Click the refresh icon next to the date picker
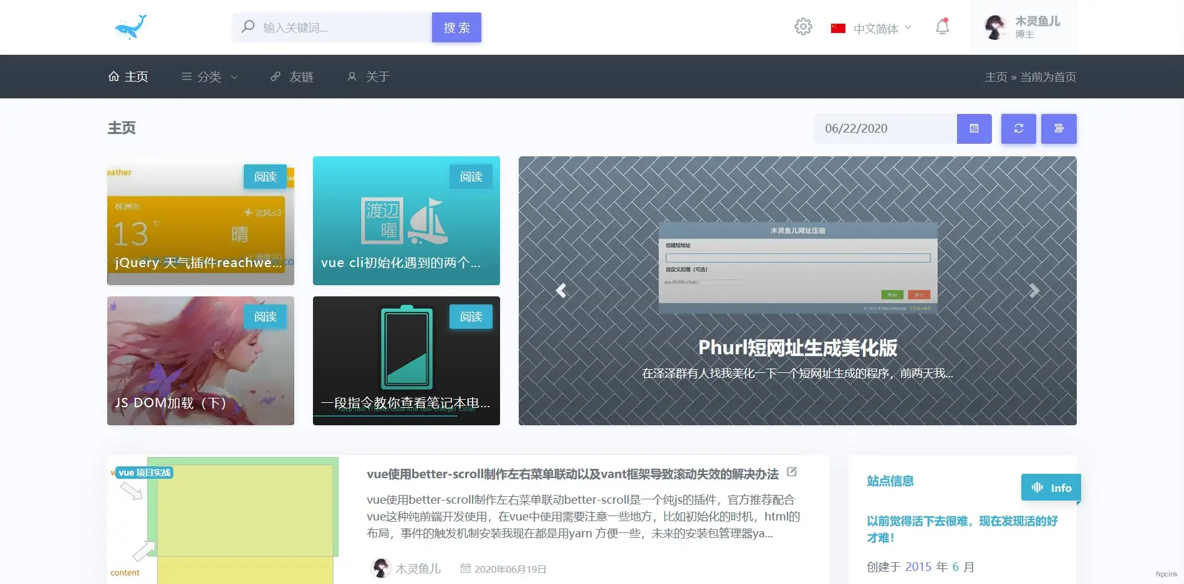The image size is (1184, 584). pyautogui.click(x=1018, y=129)
